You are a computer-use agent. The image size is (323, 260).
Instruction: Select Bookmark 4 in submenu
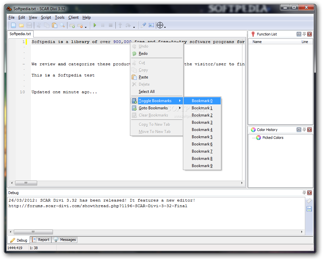click(x=202, y=130)
